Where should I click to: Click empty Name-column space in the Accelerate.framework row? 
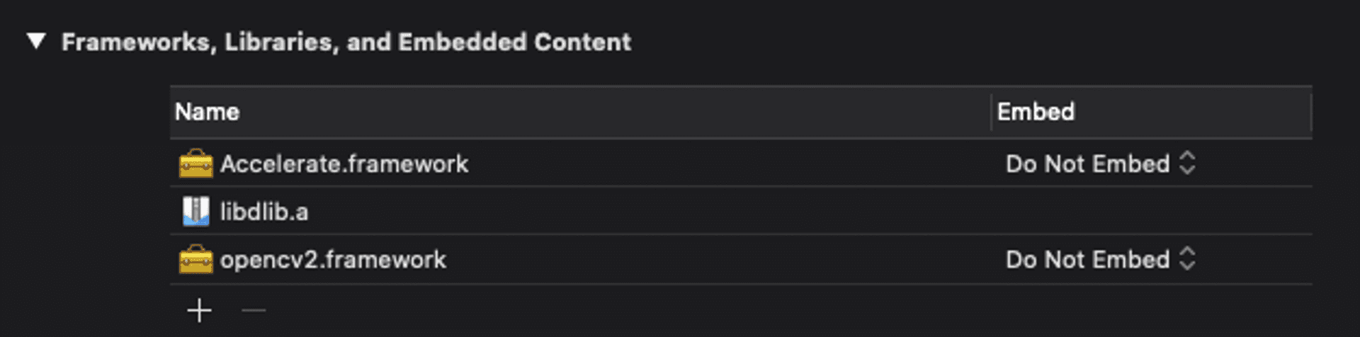[708, 164]
